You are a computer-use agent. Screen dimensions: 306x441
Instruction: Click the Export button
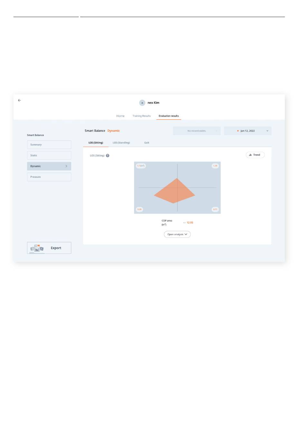[49, 248]
